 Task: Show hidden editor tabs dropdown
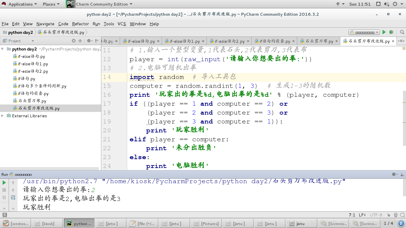(402, 41)
